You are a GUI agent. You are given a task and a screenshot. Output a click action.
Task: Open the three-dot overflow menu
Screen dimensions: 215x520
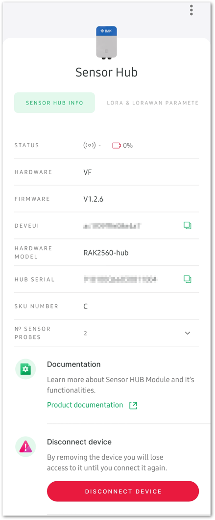[x=191, y=10]
